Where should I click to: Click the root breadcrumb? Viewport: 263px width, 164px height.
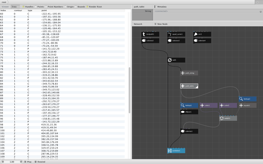[x=4, y=2]
